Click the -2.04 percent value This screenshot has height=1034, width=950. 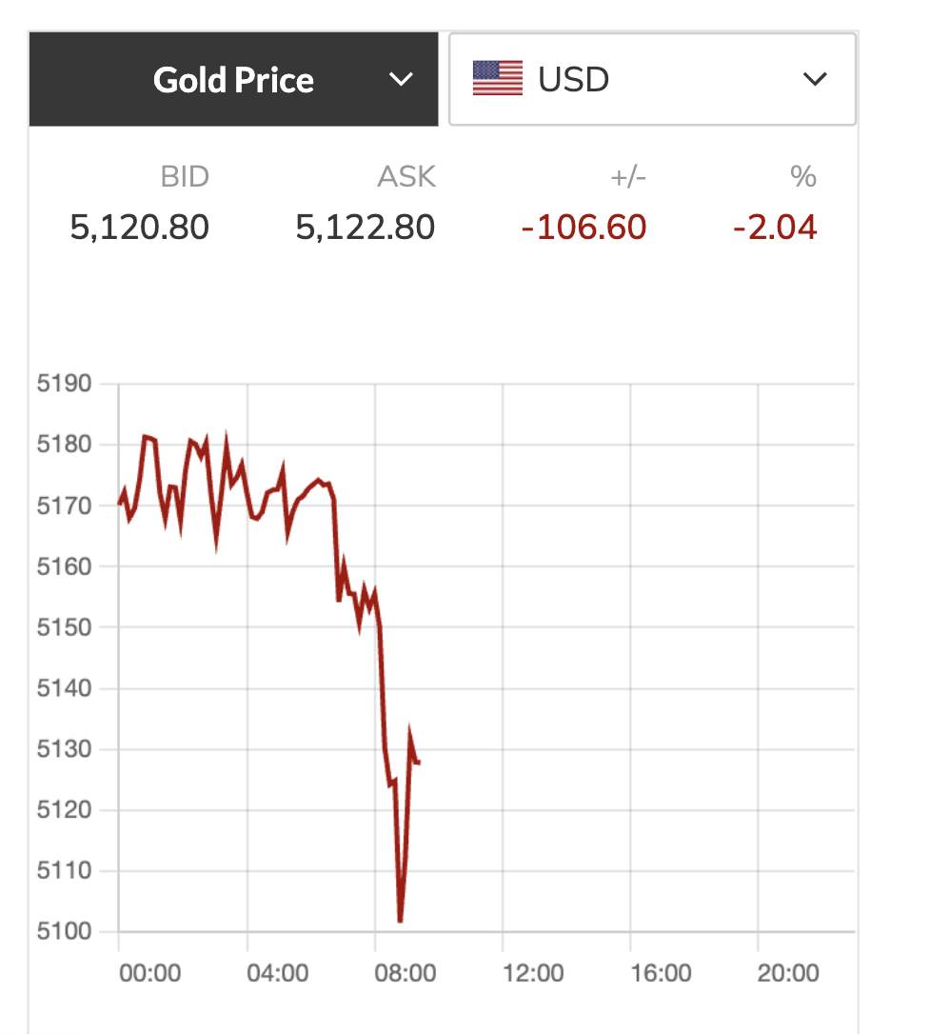coord(775,228)
